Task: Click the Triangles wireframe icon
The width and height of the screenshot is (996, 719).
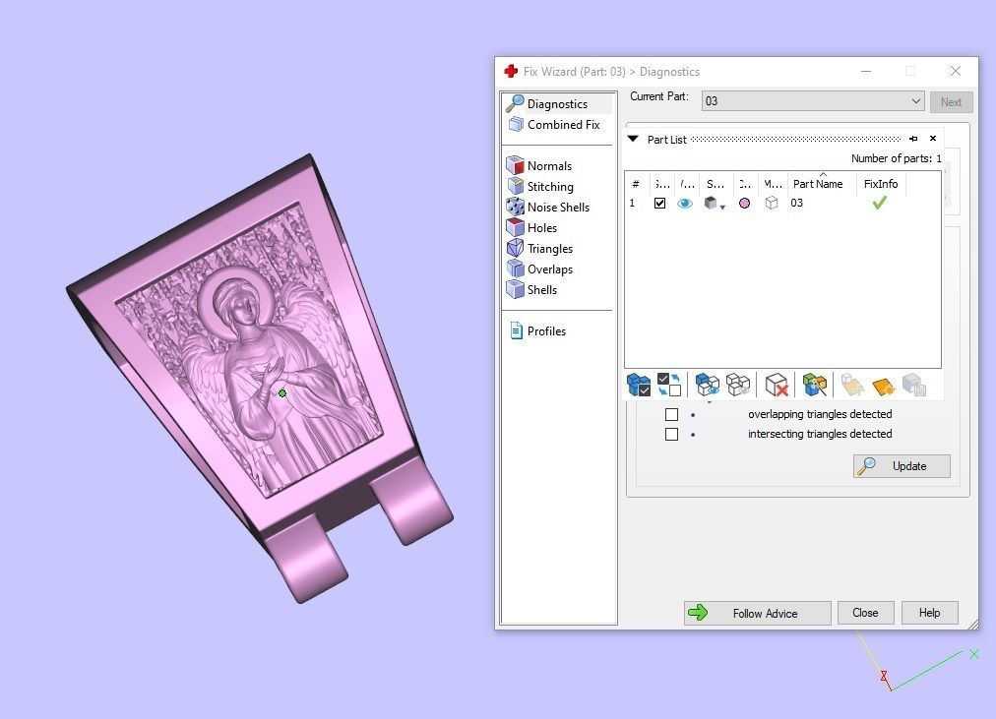Action: pyautogui.click(x=515, y=249)
